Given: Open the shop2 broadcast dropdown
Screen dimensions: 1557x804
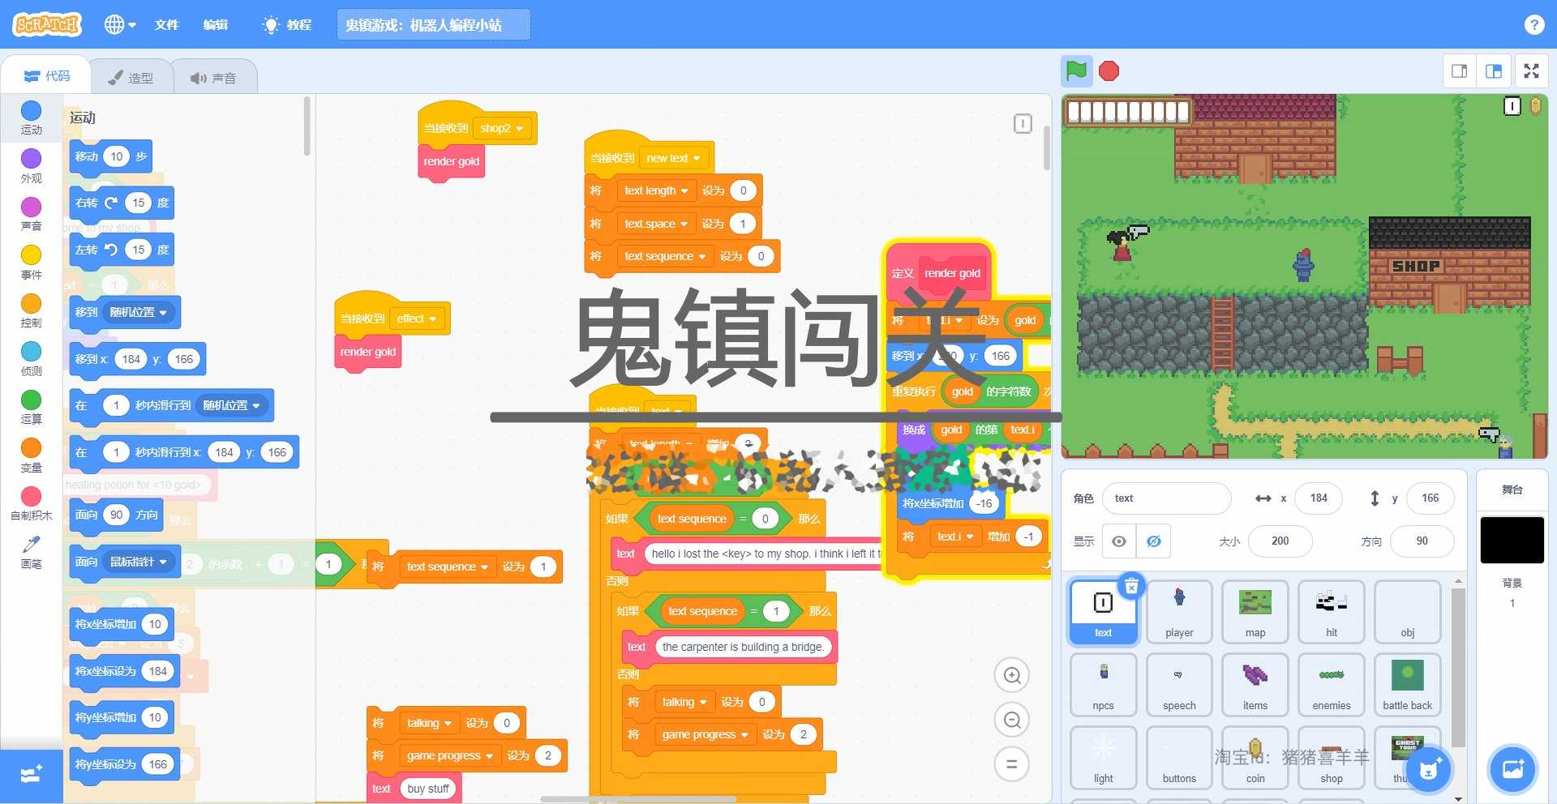Looking at the screenshot, I should click(x=502, y=128).
